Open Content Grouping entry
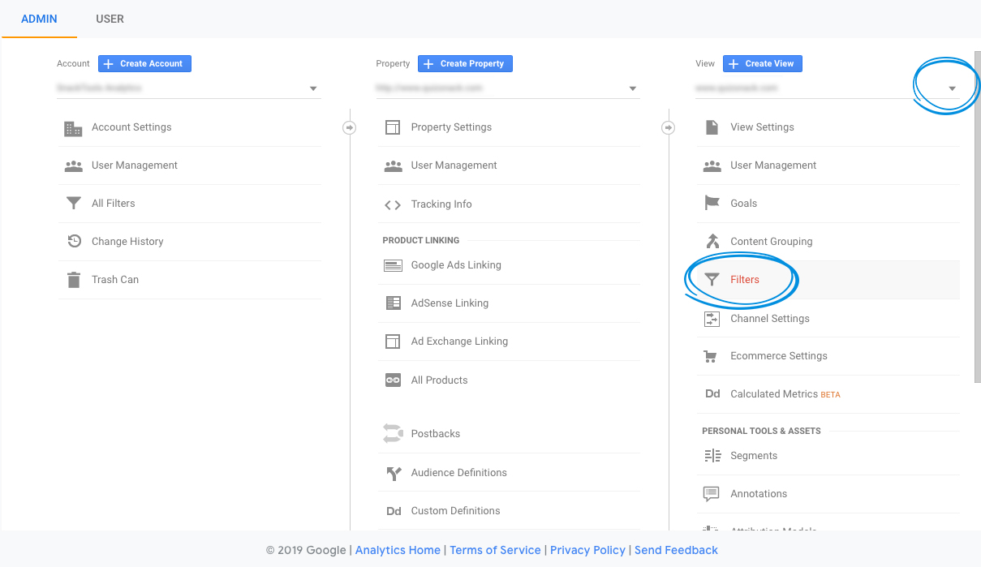Viewport: 981px width, 567px height. pos(772,242)
